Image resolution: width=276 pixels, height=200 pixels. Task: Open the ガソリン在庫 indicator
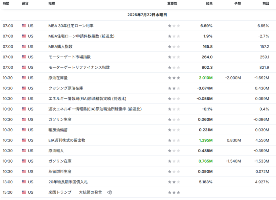pos(60,161)
